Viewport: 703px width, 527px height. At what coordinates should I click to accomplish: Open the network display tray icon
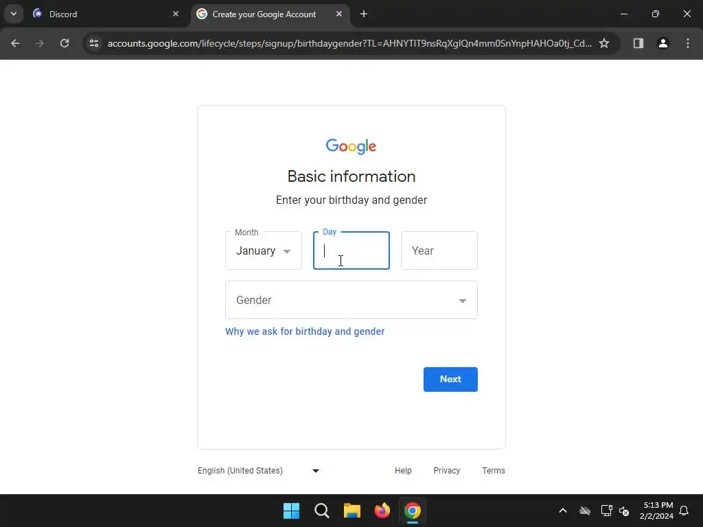pyautogui.click(x=606, y=511)
